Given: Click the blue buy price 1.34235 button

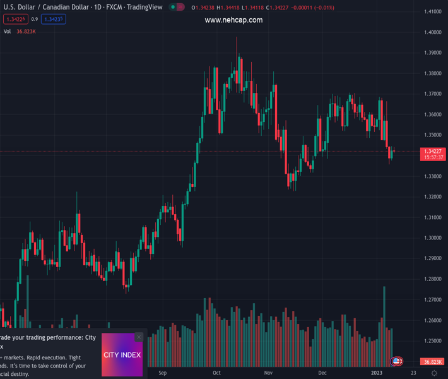Looking at the screenshot, I should (x=54, y=19).
